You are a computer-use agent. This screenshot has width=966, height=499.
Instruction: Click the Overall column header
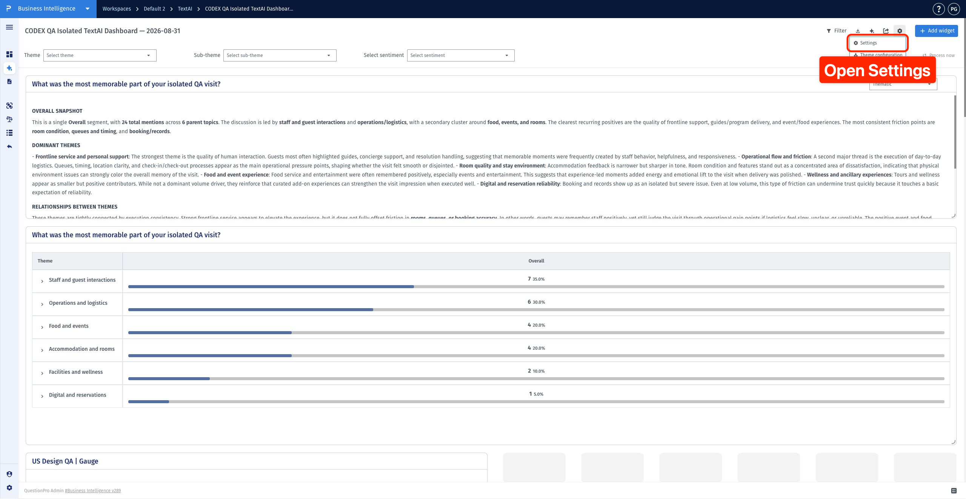(x=536, y=261)
